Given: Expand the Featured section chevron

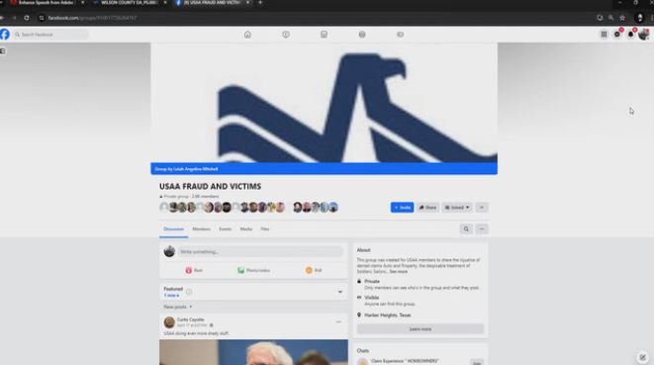Looking at the screenshot, I should (x=340, y=292).
